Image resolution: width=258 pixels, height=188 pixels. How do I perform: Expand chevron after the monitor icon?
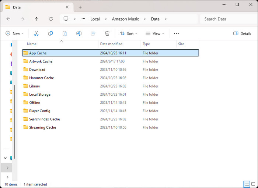click(75, 19)
